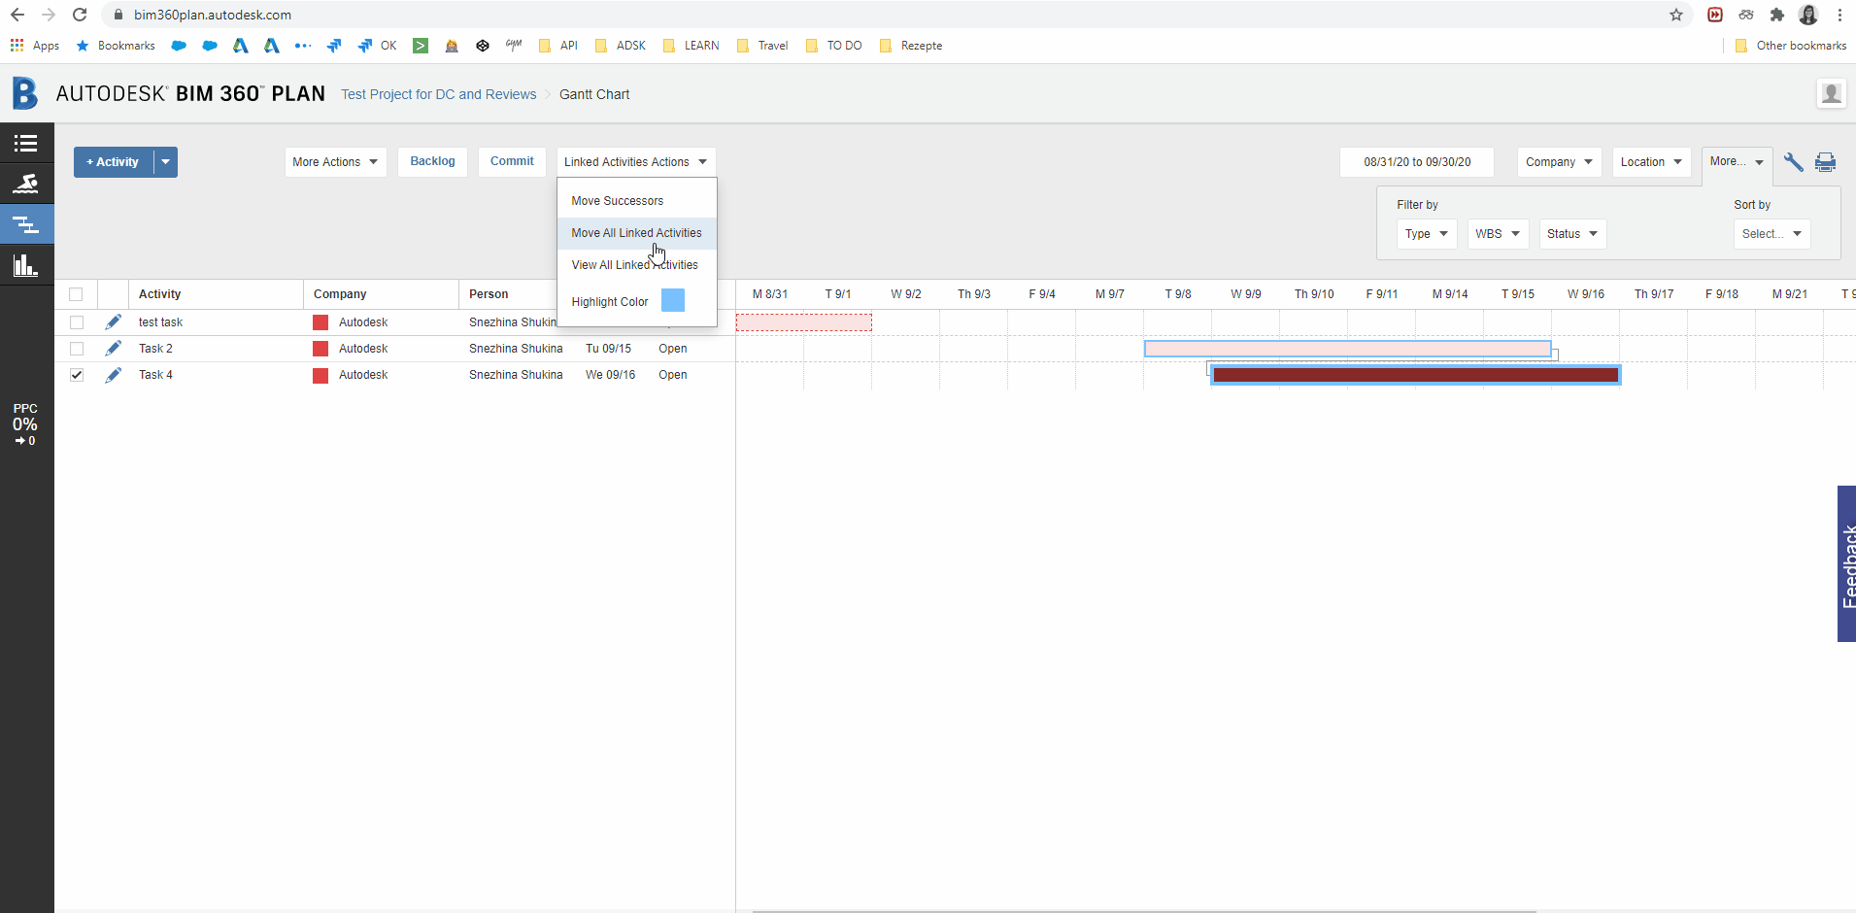Open the Travel bookmarks folder

[763, 46]
